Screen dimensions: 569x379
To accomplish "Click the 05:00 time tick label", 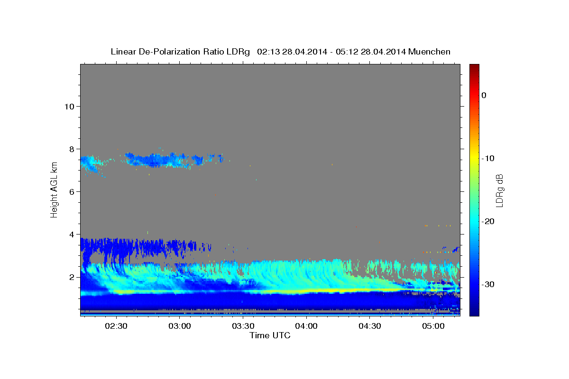I will [x=433, y=326].
